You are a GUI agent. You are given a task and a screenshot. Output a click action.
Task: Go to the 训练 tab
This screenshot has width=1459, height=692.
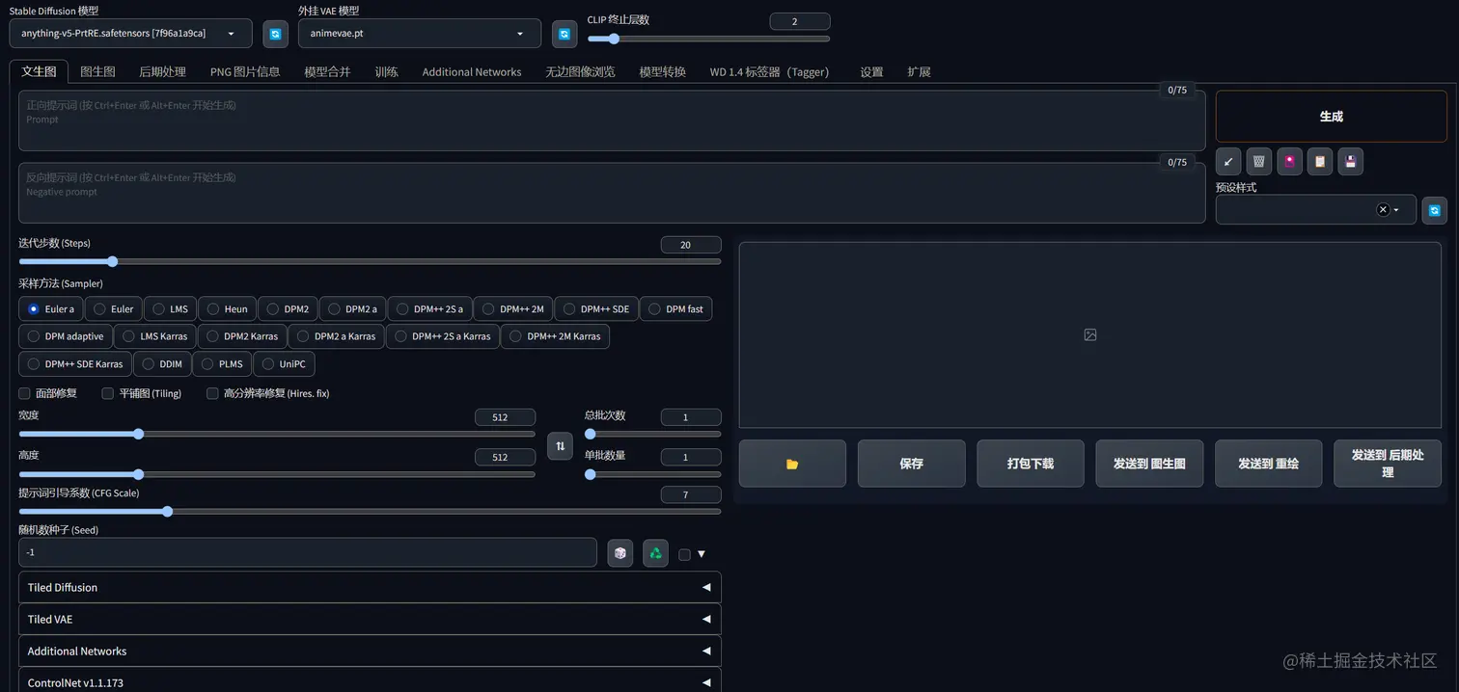point(386,71)
